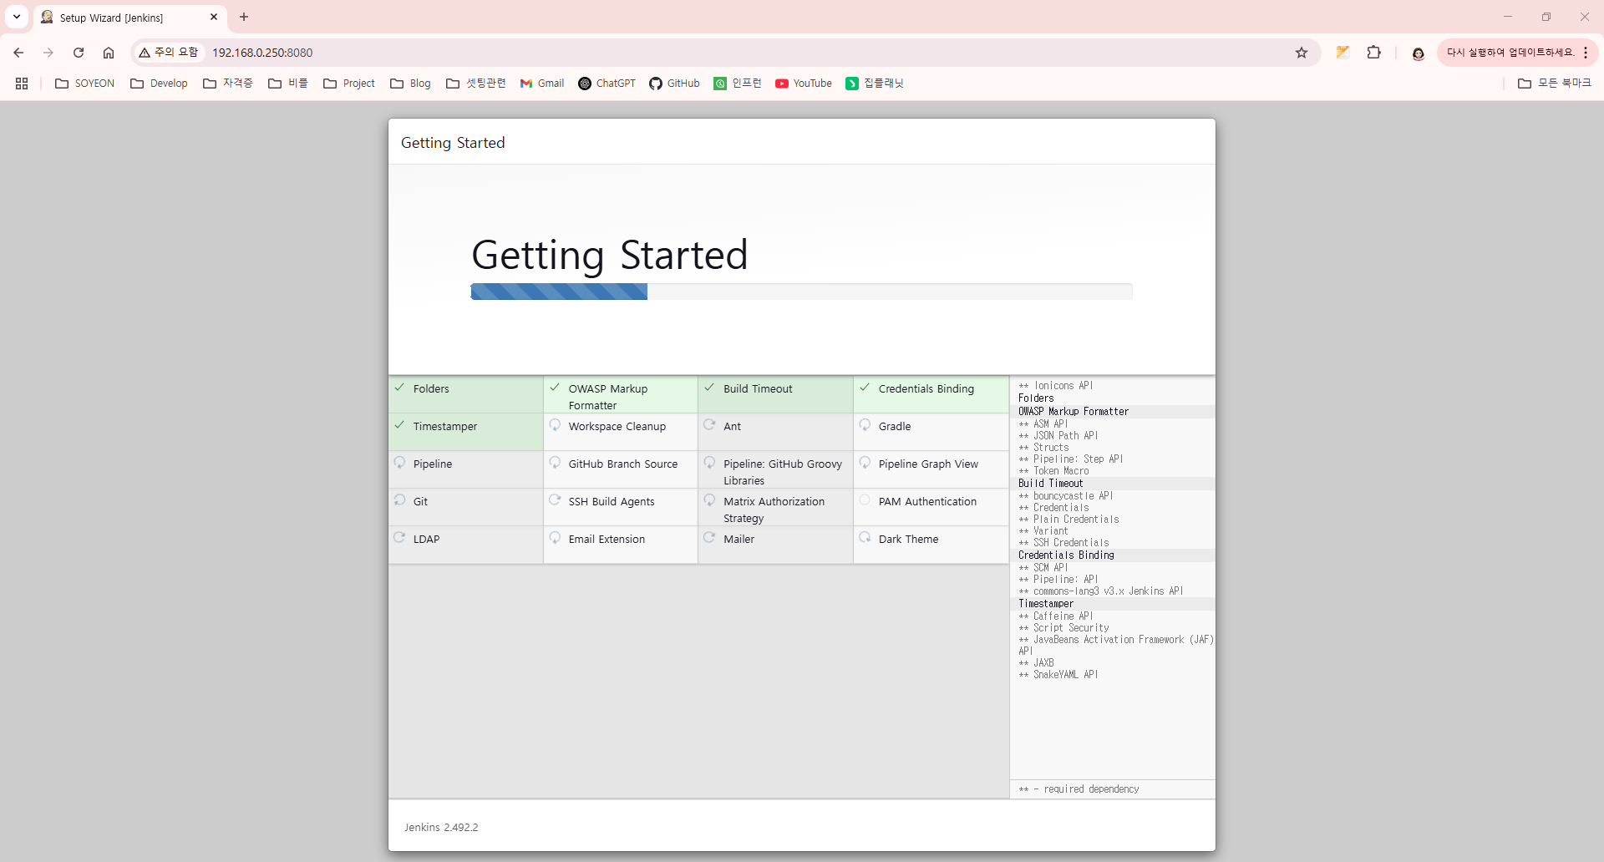Click the Matrix Authorization Strategy plugin name

coord(774,510)
